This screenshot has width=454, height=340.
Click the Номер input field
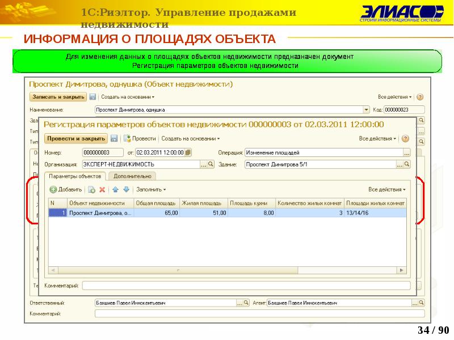(103, 152)
